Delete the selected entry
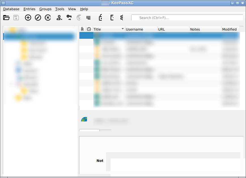The width and height of the screenshot is (246, 178). pos(48,18)
